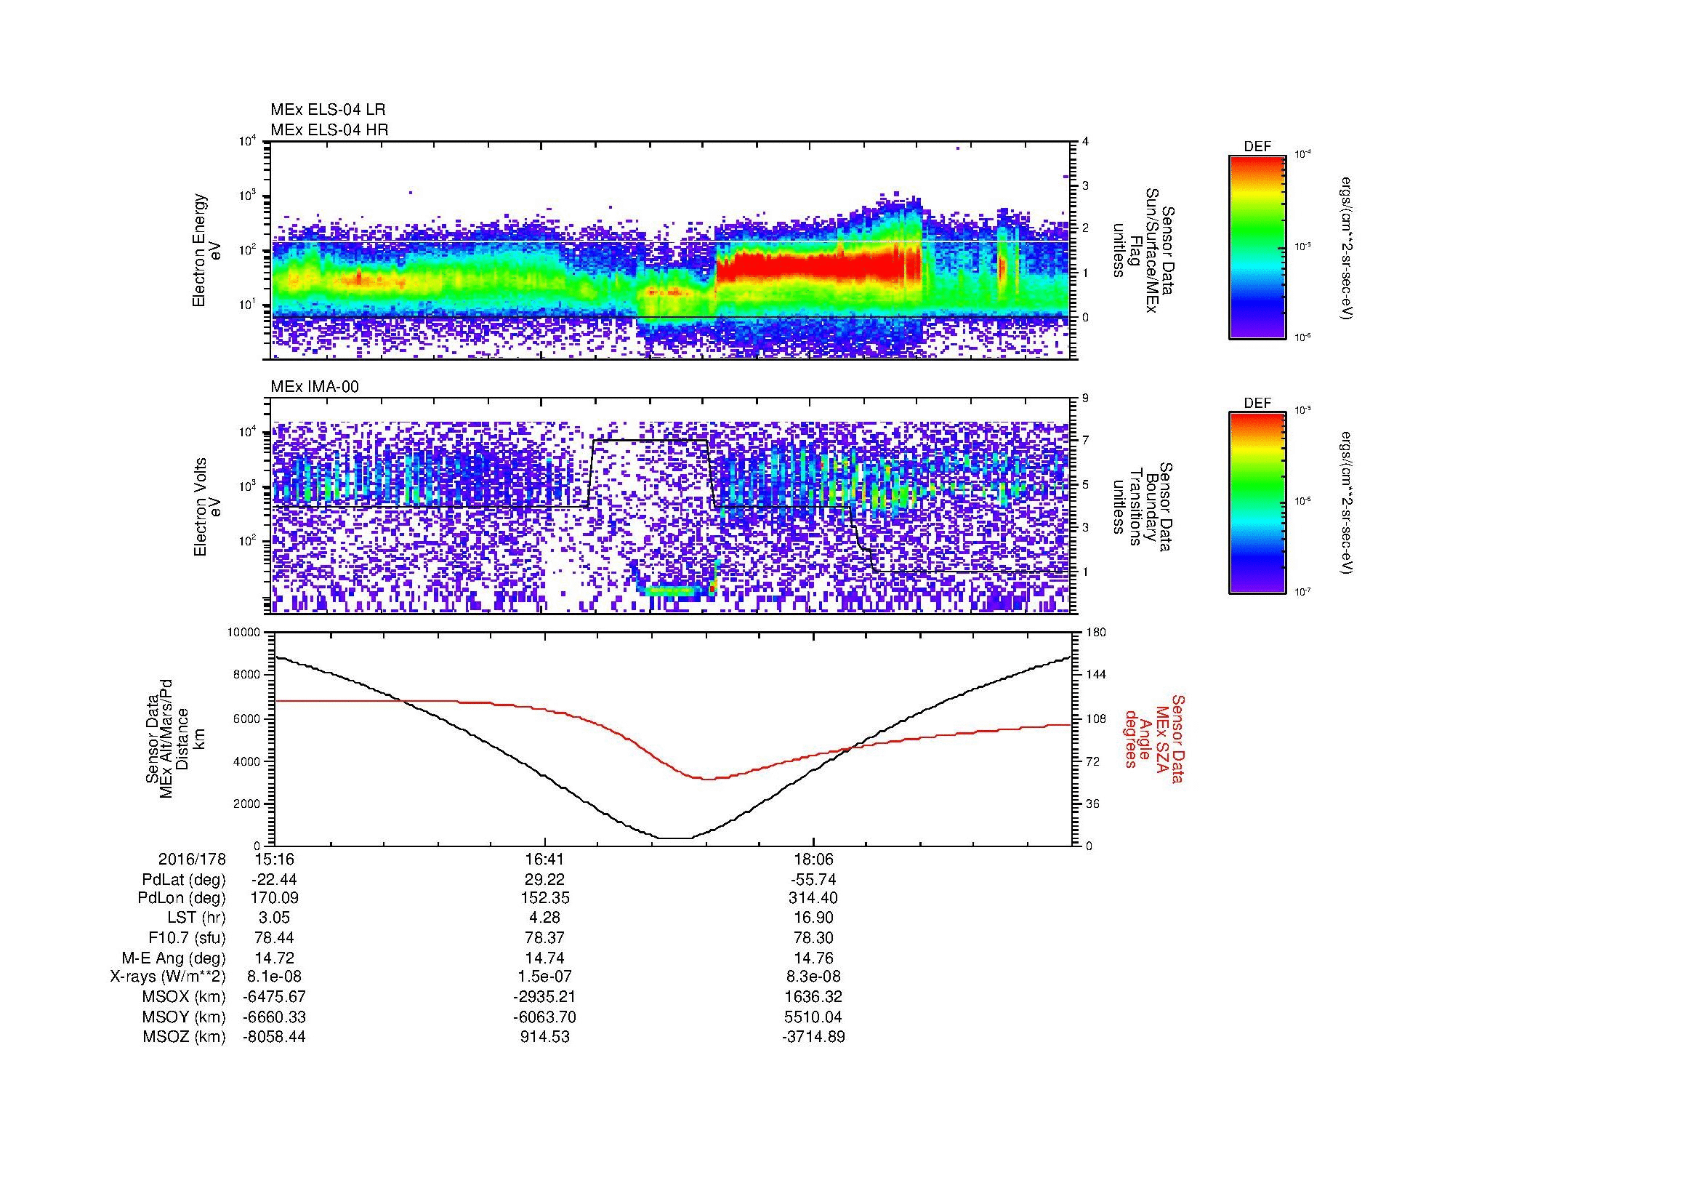
Task: Click the 2016/178 date label
Action: click(192, 859)
